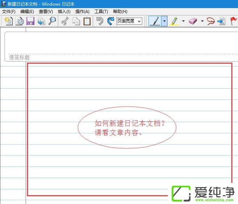Click the Save floppy disk icon
Screen dimensions: 238x204
(x=31, y=21)
